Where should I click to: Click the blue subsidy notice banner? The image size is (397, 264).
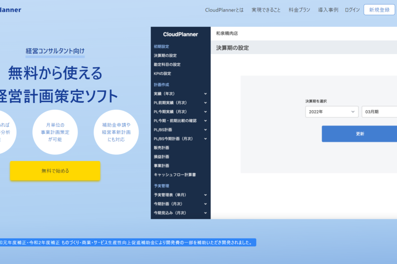tap(128, 243)
